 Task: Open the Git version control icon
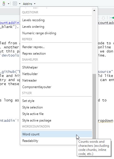point(4,4)
